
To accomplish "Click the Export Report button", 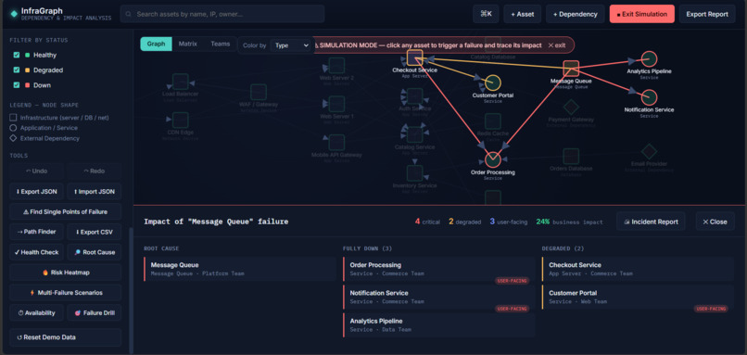I will (x=707, y=14).
